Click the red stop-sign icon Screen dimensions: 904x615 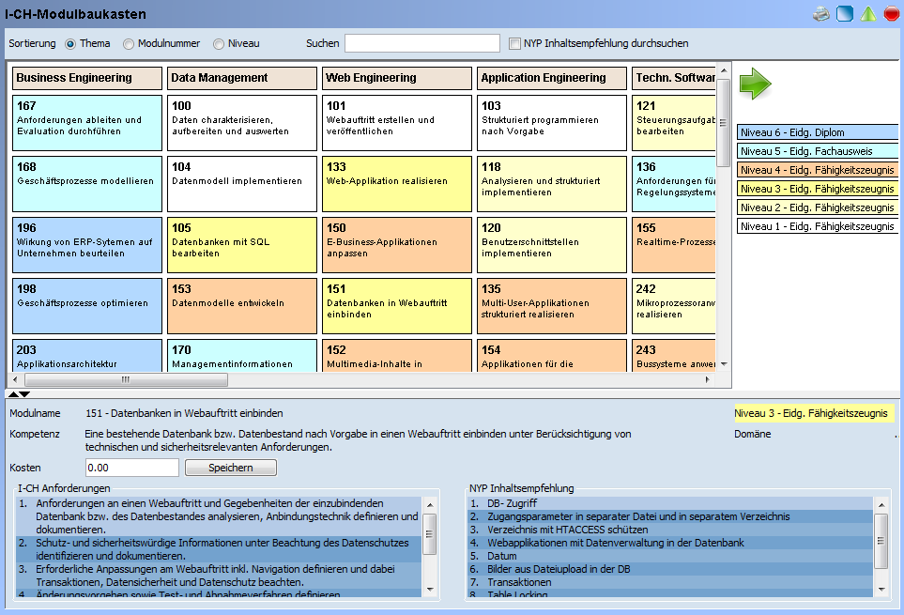(x=891, y=14)
